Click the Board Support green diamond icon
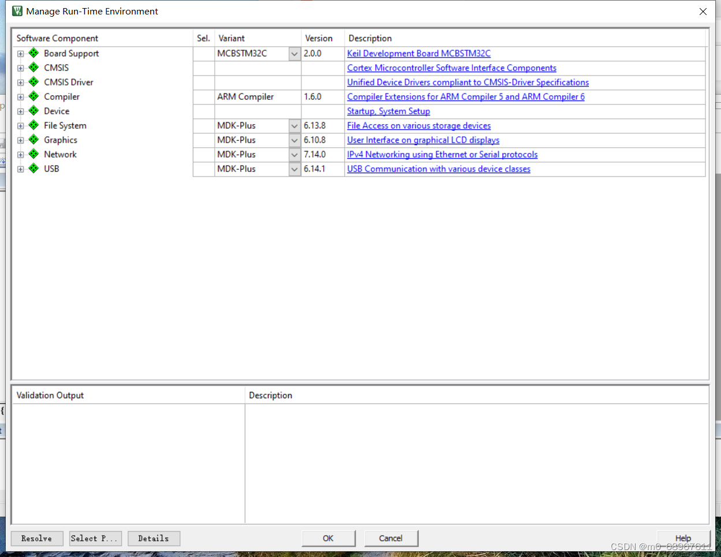The width and height of the screenshot is (721, 557). click(x=33, y=53)
